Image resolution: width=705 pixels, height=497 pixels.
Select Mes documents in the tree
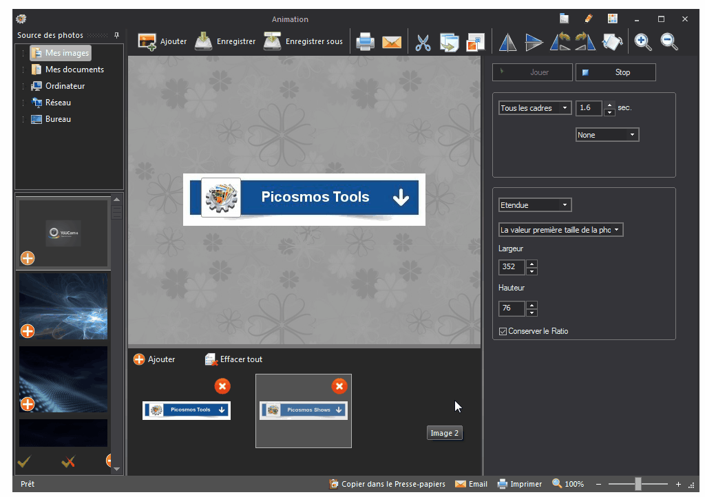[67, 70]
